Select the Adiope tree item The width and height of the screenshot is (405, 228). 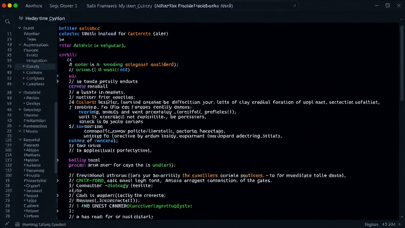coord(32,150)
